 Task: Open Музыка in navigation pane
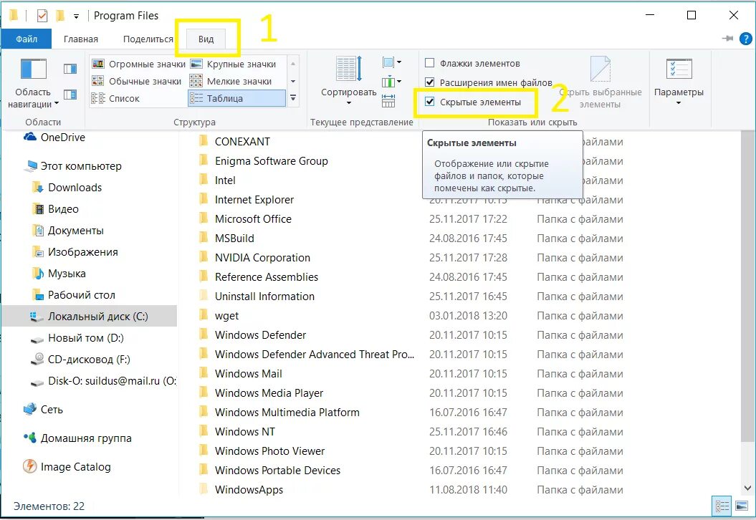pos(59,274)
